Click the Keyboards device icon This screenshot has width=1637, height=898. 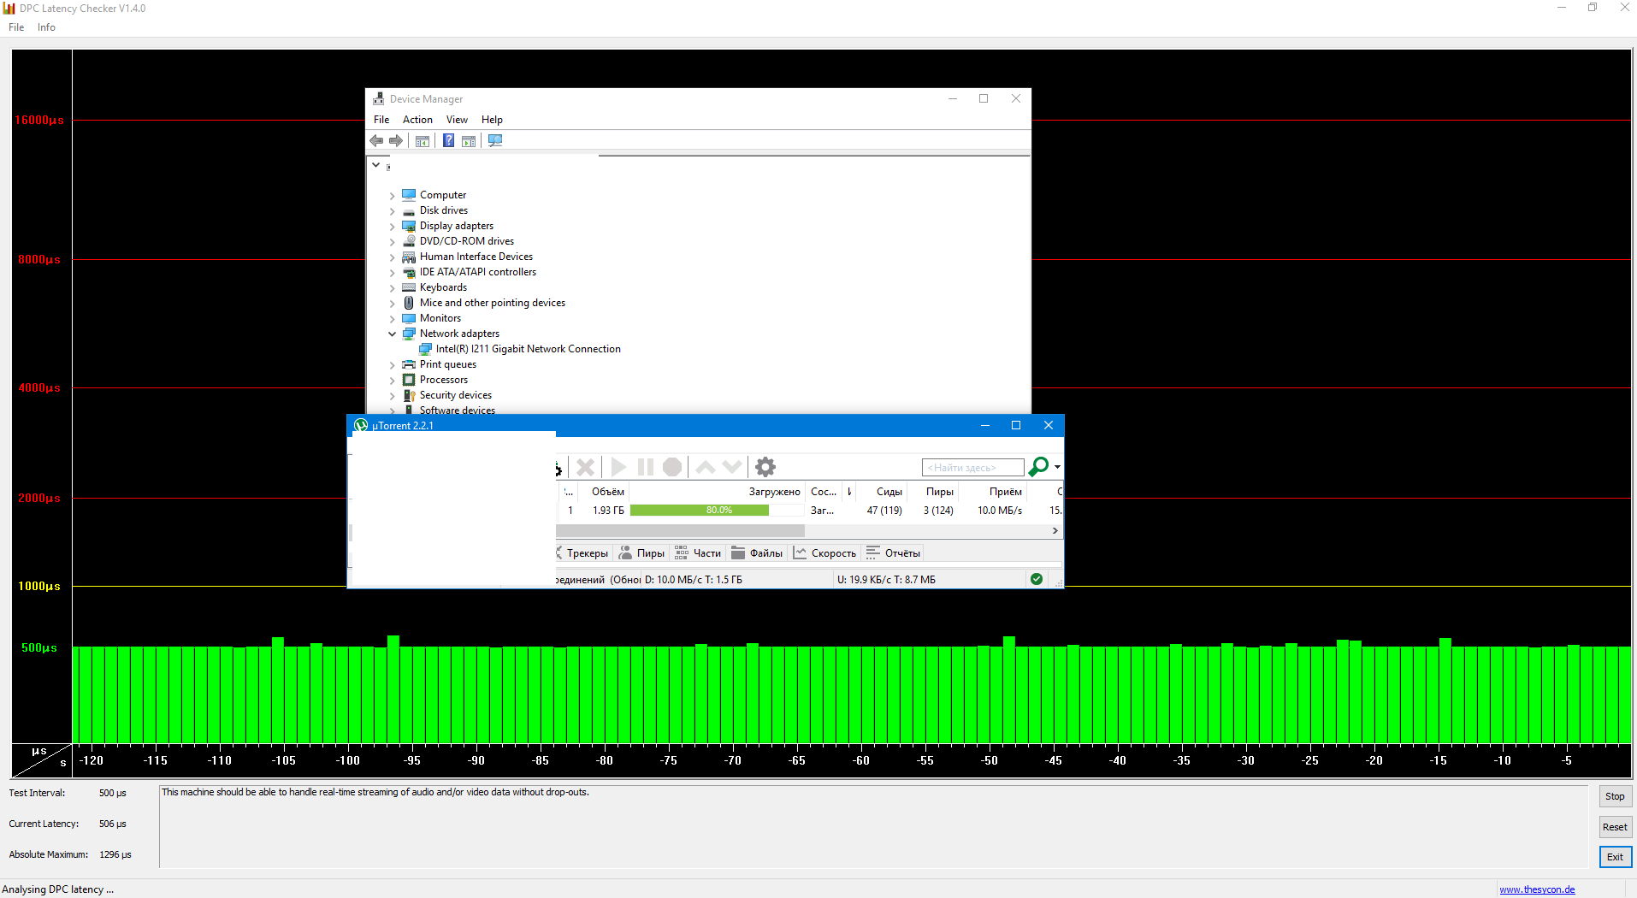pyautogui.click(x=409, y=287)
